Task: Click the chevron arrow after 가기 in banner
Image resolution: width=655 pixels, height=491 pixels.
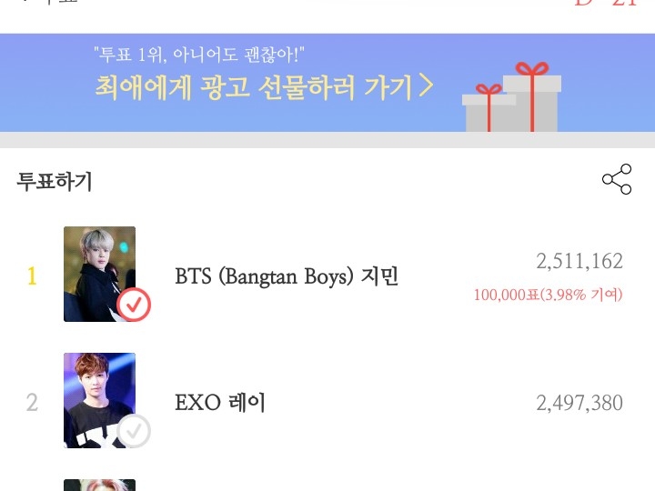Action: point(426,86)
